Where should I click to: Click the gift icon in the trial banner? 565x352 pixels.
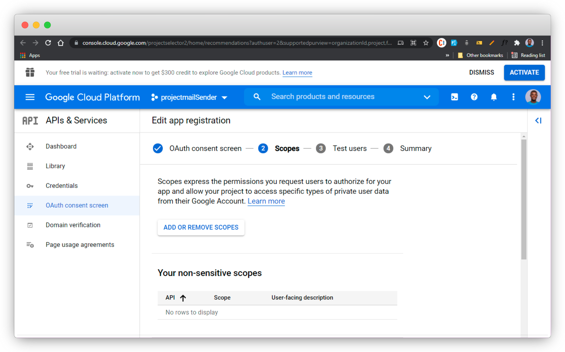click(30, 72)
